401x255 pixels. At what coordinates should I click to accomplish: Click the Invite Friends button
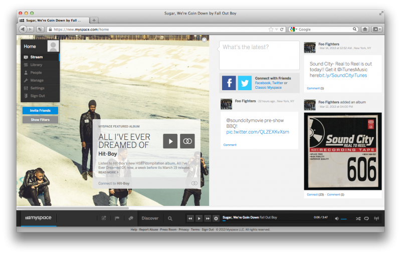tap(40, 110)
